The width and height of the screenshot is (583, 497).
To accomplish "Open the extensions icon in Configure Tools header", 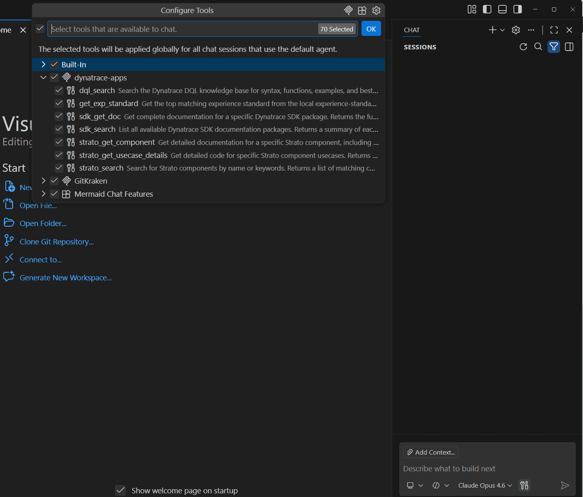I will point(362,10).
